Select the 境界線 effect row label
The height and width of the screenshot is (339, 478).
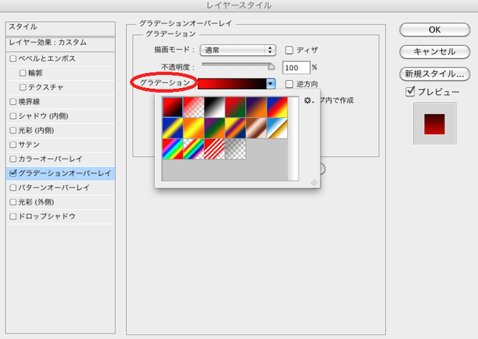(x=29, y=102)
